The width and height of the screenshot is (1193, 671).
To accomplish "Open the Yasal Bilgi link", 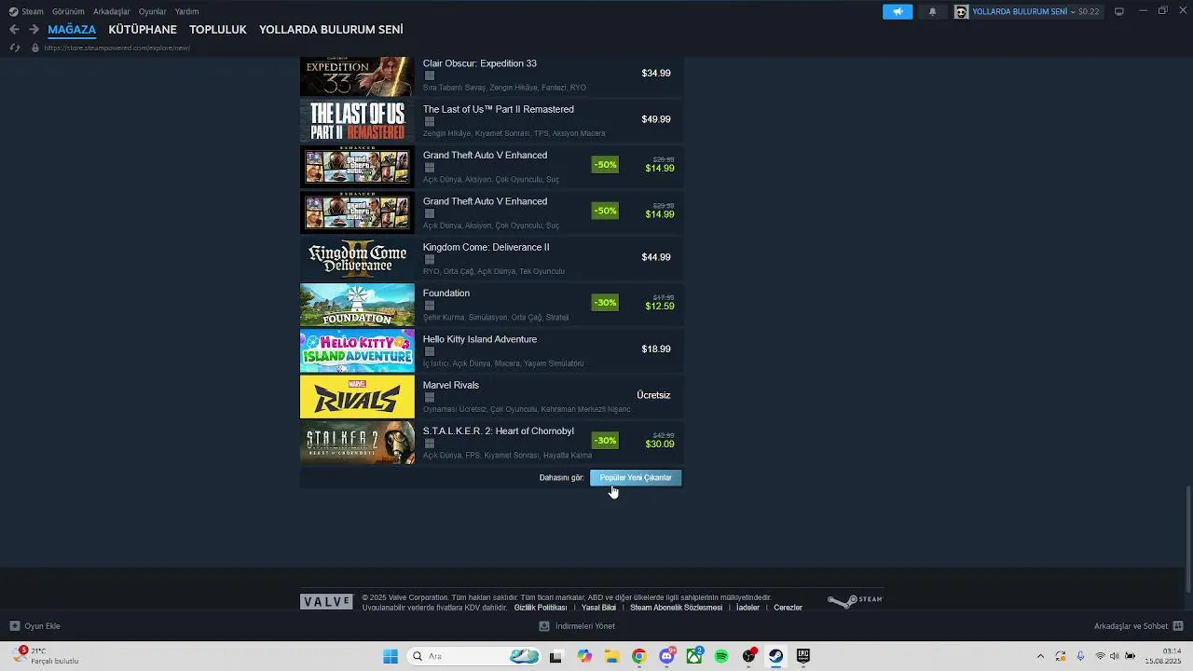I will (x=598, y=608).
